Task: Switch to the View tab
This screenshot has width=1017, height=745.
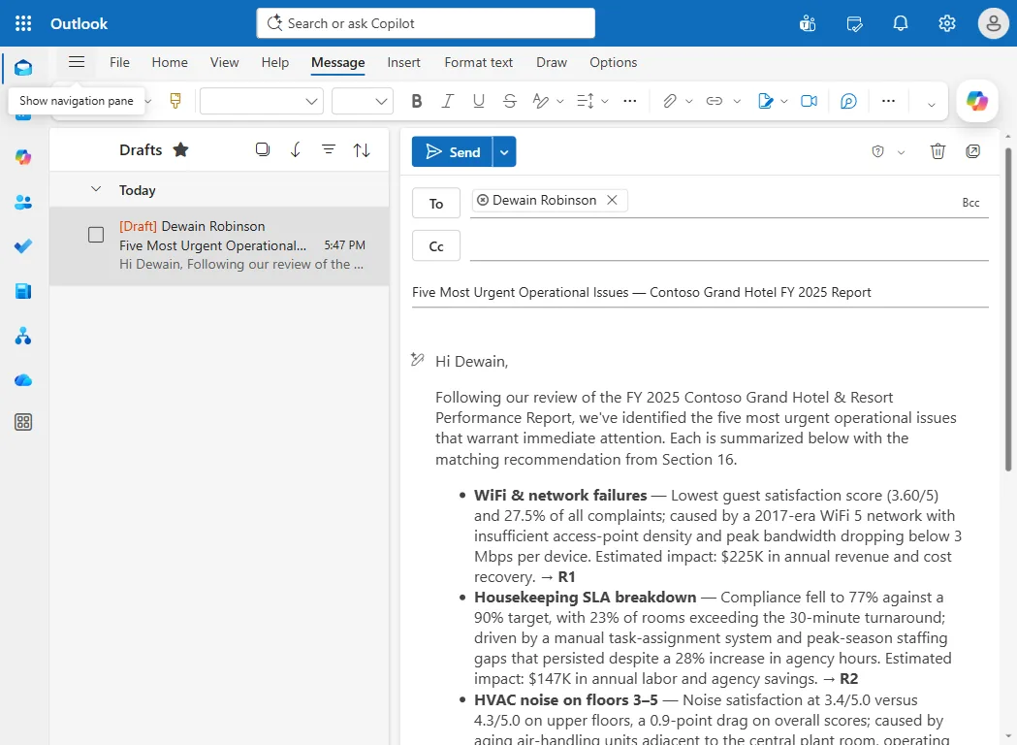Action: 224,62
